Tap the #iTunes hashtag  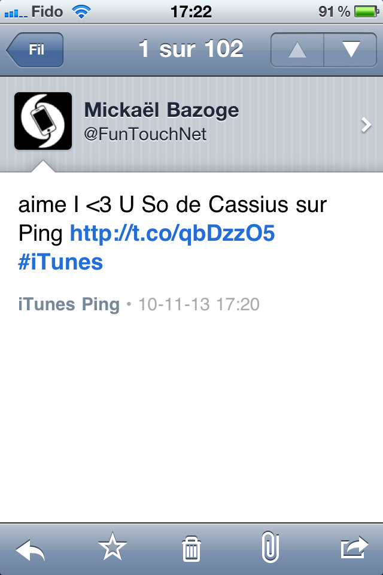(60, 262)
